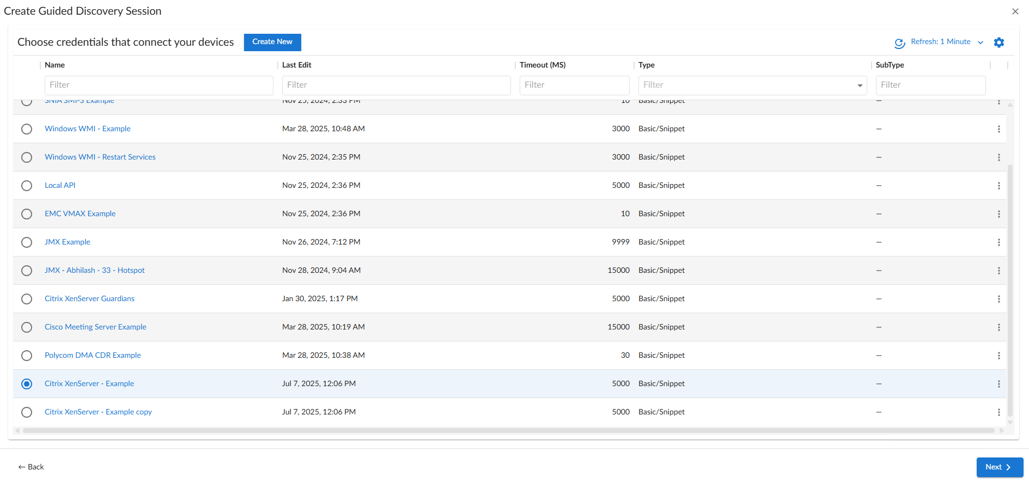Click the Name filter input field
Viewport: 1029px width, 482px height.
pos(159,86)
